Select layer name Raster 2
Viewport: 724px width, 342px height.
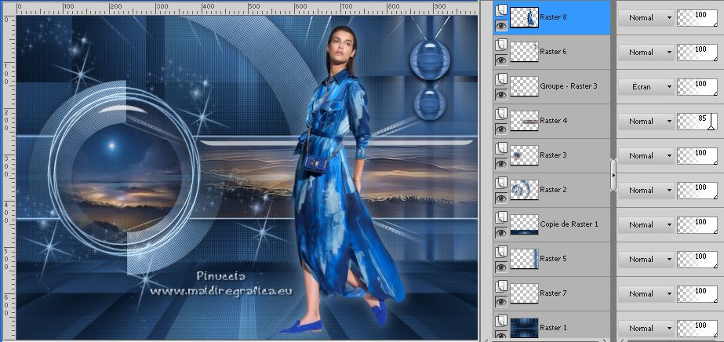tap(553, 189)
